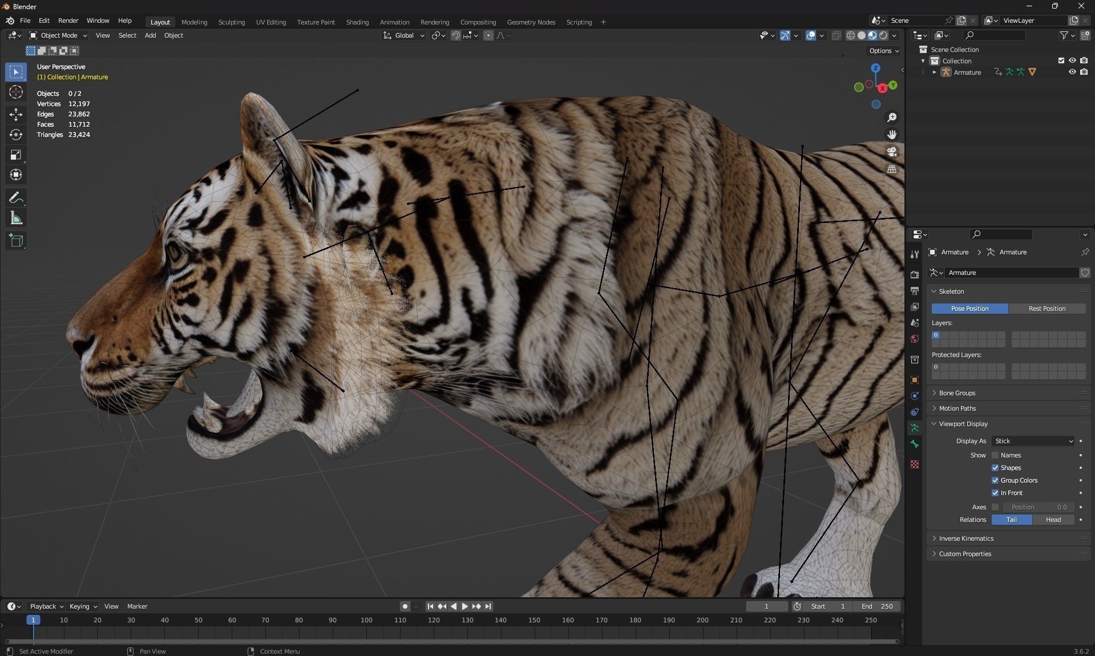Uncheck the Shapes checkbox

click(x=995, y=468)
